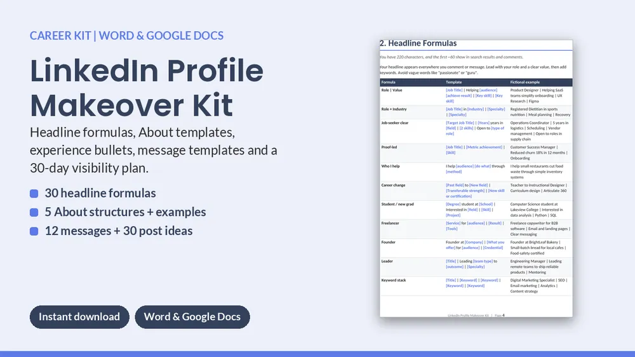Click the 'LinkedIn Profile Makeover Kit' main title
635x357 pixels.
click(x=147, y=88)
